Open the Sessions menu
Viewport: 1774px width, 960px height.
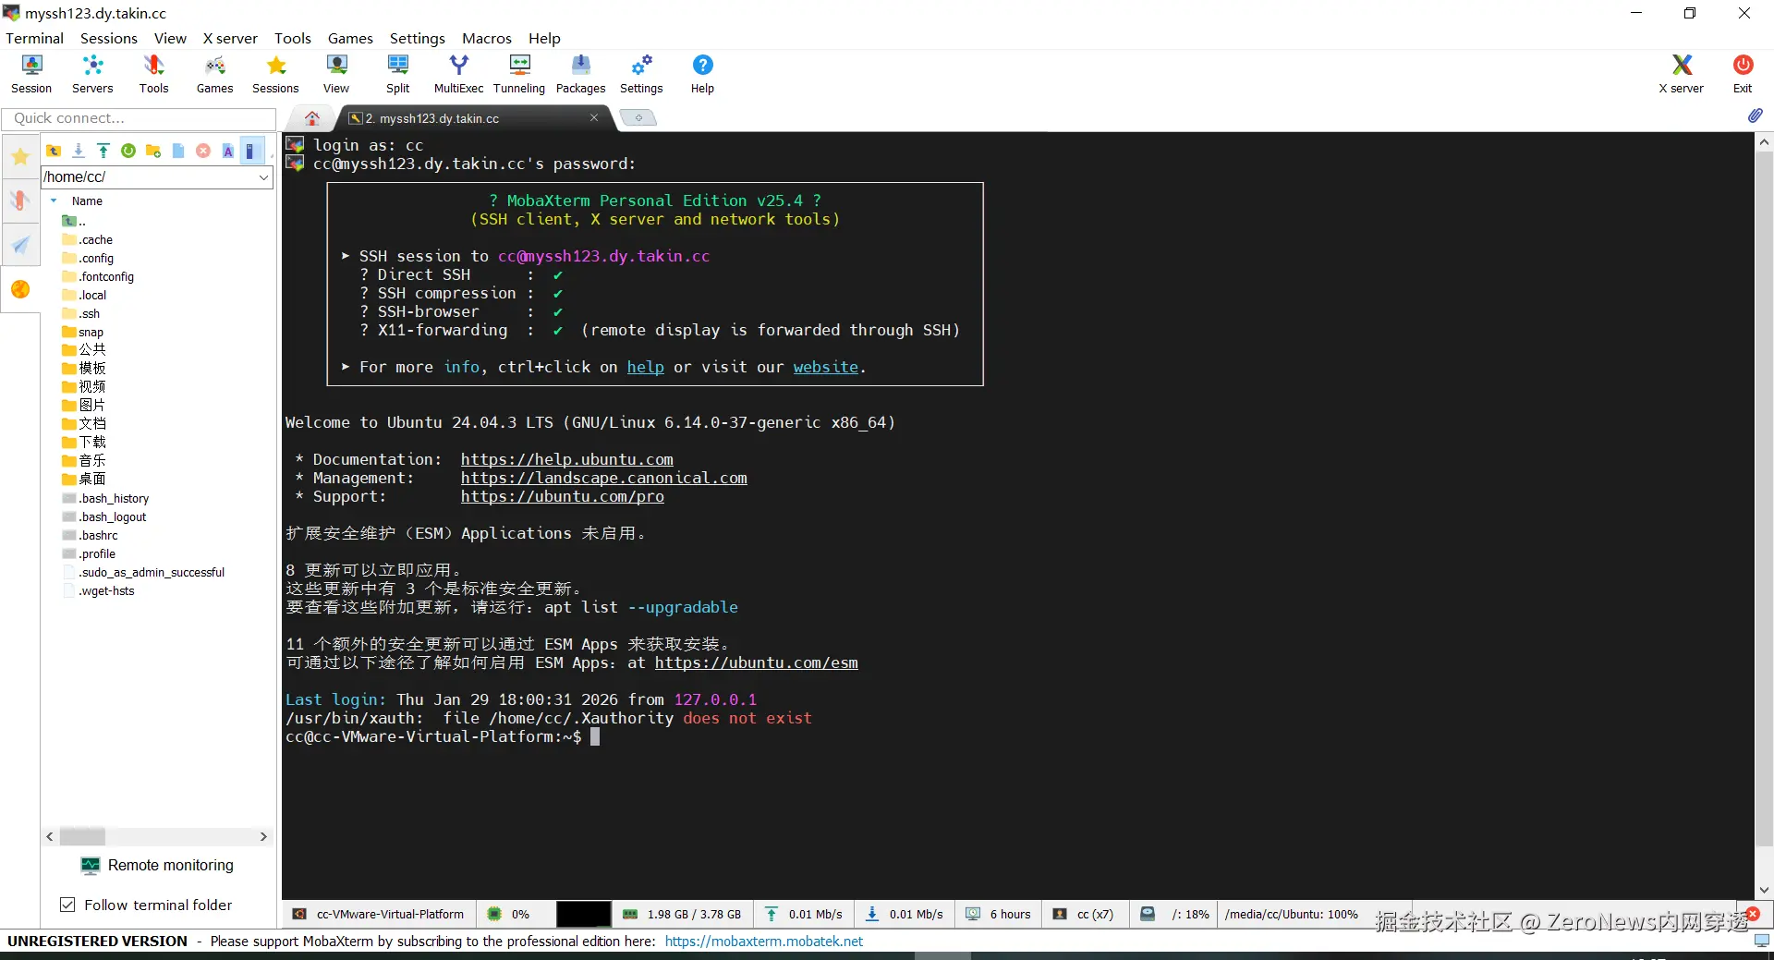tap(108, 38)
